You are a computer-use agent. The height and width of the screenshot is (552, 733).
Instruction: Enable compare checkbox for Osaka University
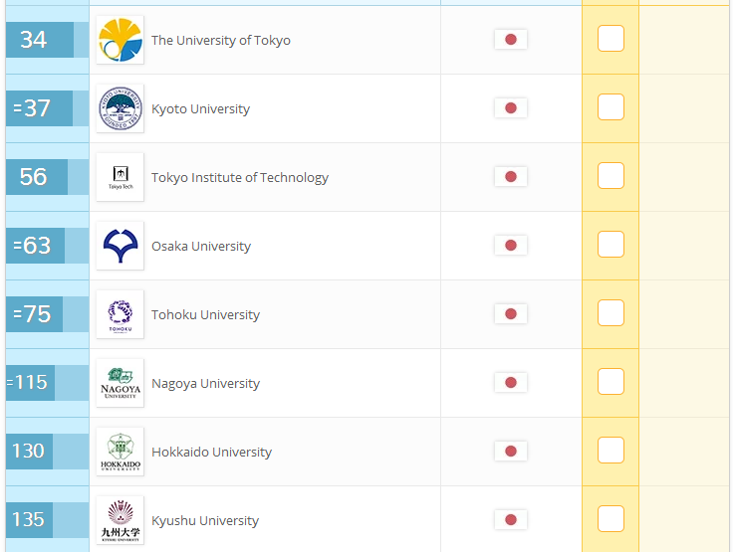click(611, 245)
